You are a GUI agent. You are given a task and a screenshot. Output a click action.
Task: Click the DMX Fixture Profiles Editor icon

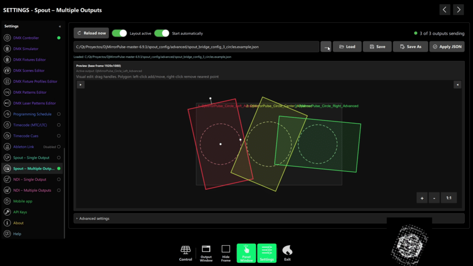[7, 81]
